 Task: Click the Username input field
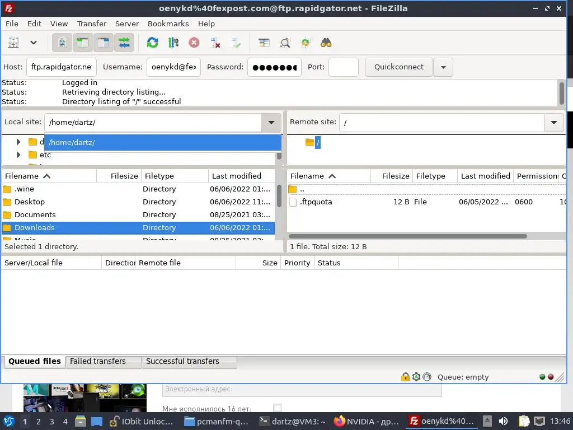tap(173, 67)
